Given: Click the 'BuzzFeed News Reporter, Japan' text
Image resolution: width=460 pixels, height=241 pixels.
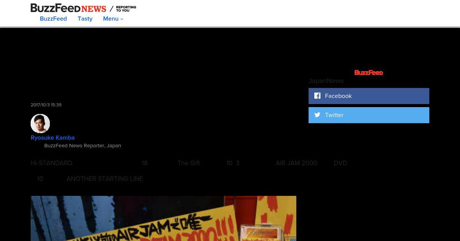Looking at the screenshot, I should [x=83, y=146].
